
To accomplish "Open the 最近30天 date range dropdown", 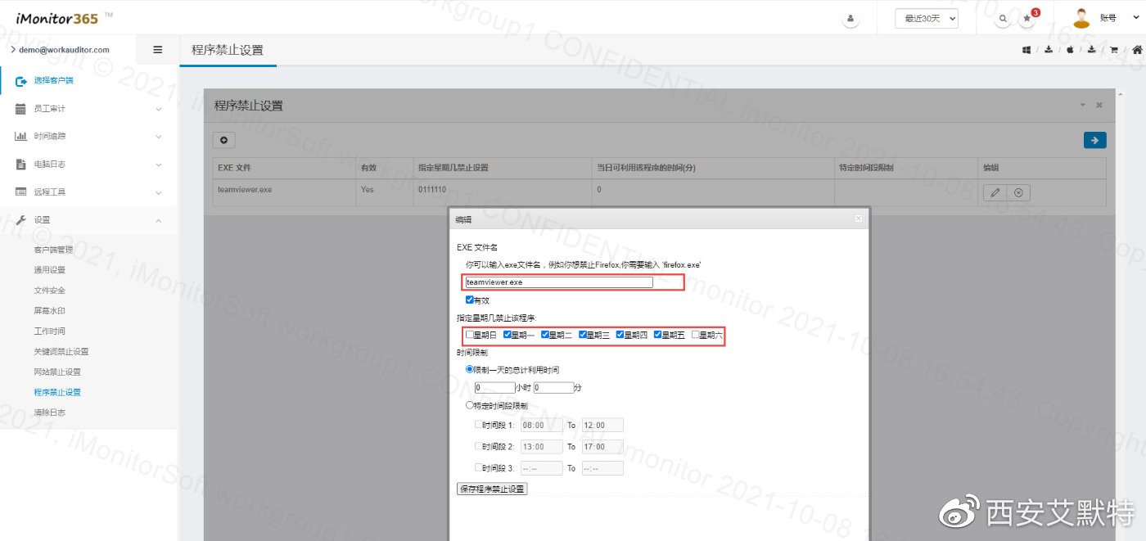I will click(927, 19).
